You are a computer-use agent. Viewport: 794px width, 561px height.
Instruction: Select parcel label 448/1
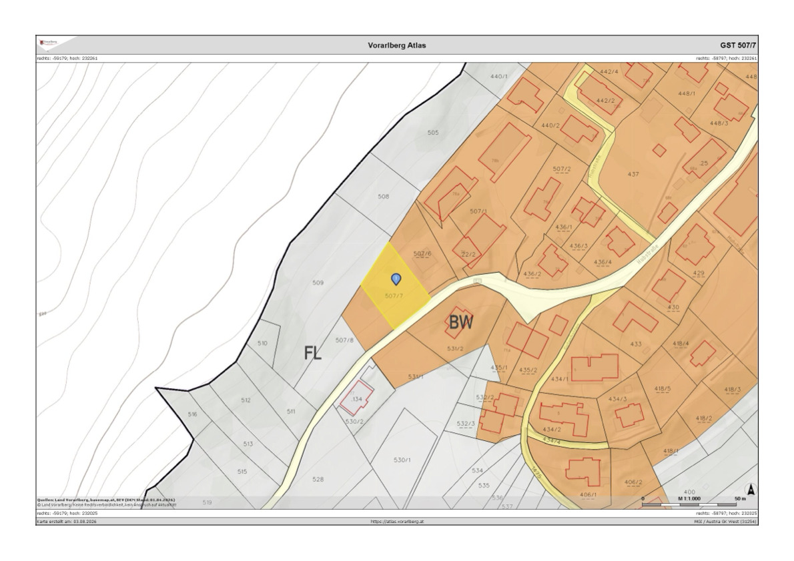tap(687, 93)
